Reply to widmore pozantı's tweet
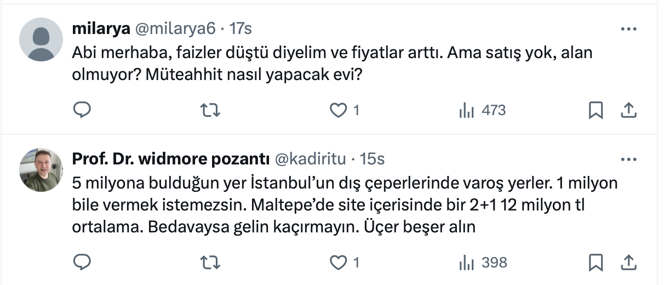Image resolution: width=664 pixels, height=285 pixels. pos(82,263)
